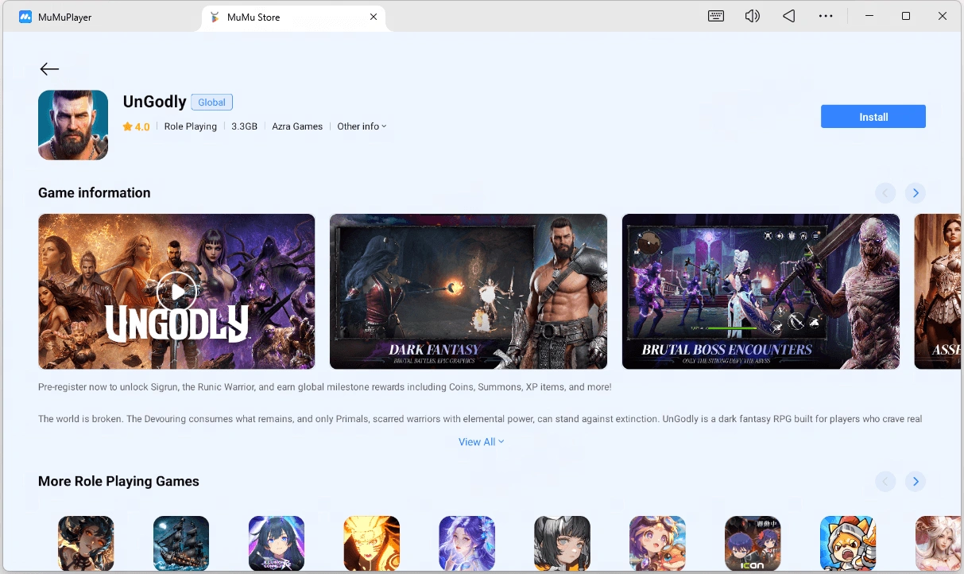The height and width of the screenshot is (574, 964).
Task: Go back using the left arrow
Action: pyautogui.click(x=49, y=69)
